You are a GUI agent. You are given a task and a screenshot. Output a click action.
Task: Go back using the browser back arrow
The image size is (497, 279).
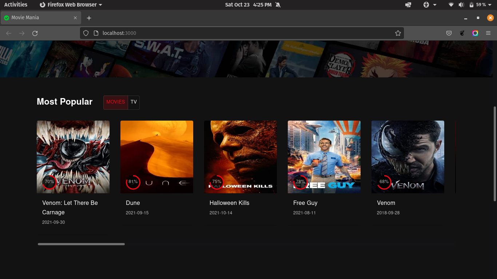[9, 33]
